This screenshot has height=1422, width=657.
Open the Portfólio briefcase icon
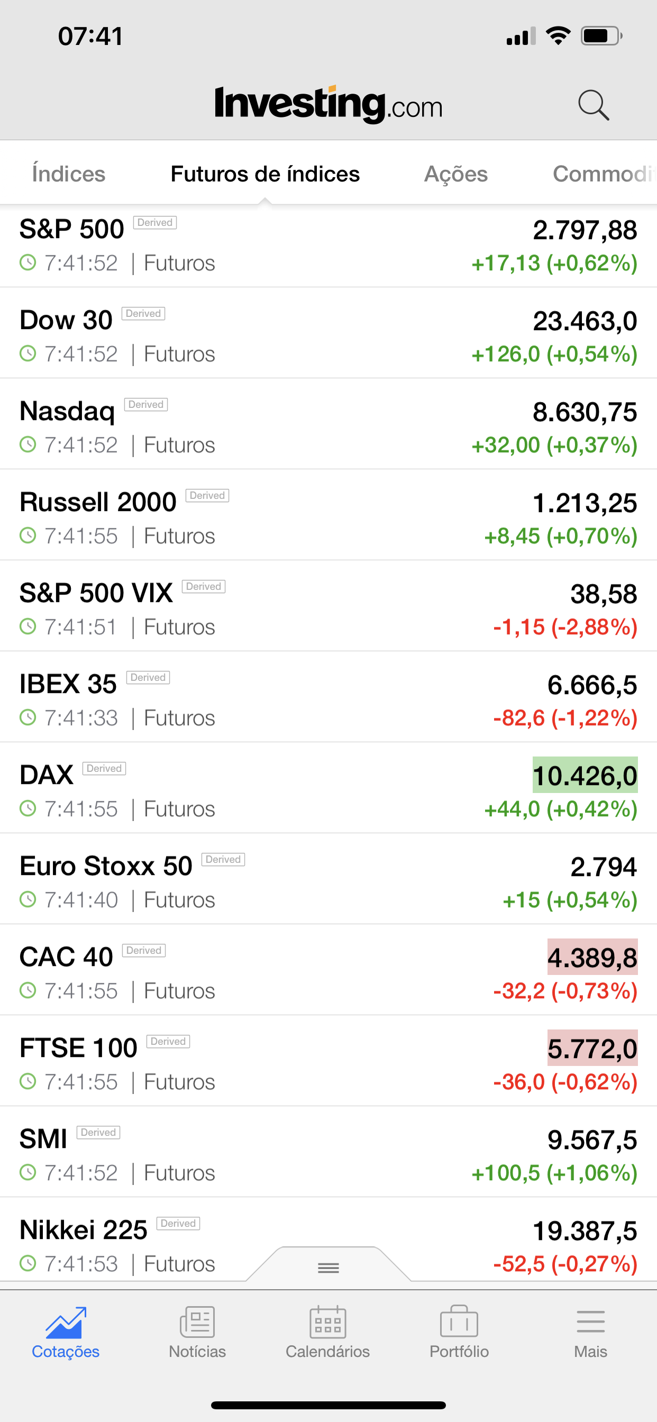coord(459,1323)
